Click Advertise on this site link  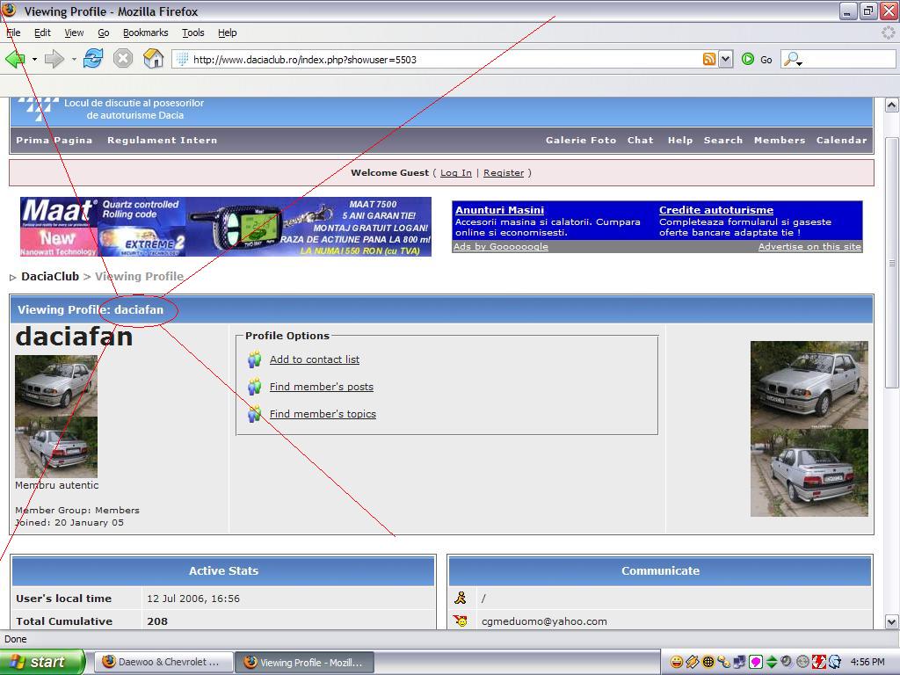click(809, 246)
